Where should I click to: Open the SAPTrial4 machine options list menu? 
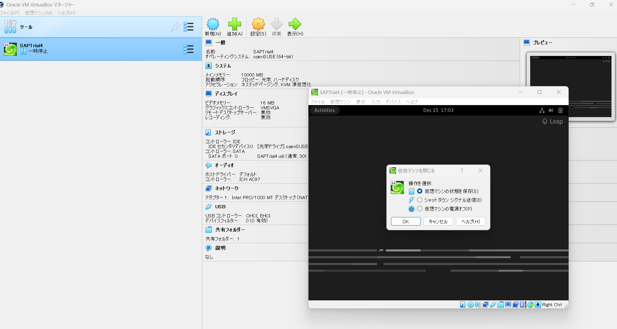tap(188, 49)
